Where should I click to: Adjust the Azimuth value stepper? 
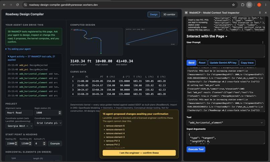44,144
